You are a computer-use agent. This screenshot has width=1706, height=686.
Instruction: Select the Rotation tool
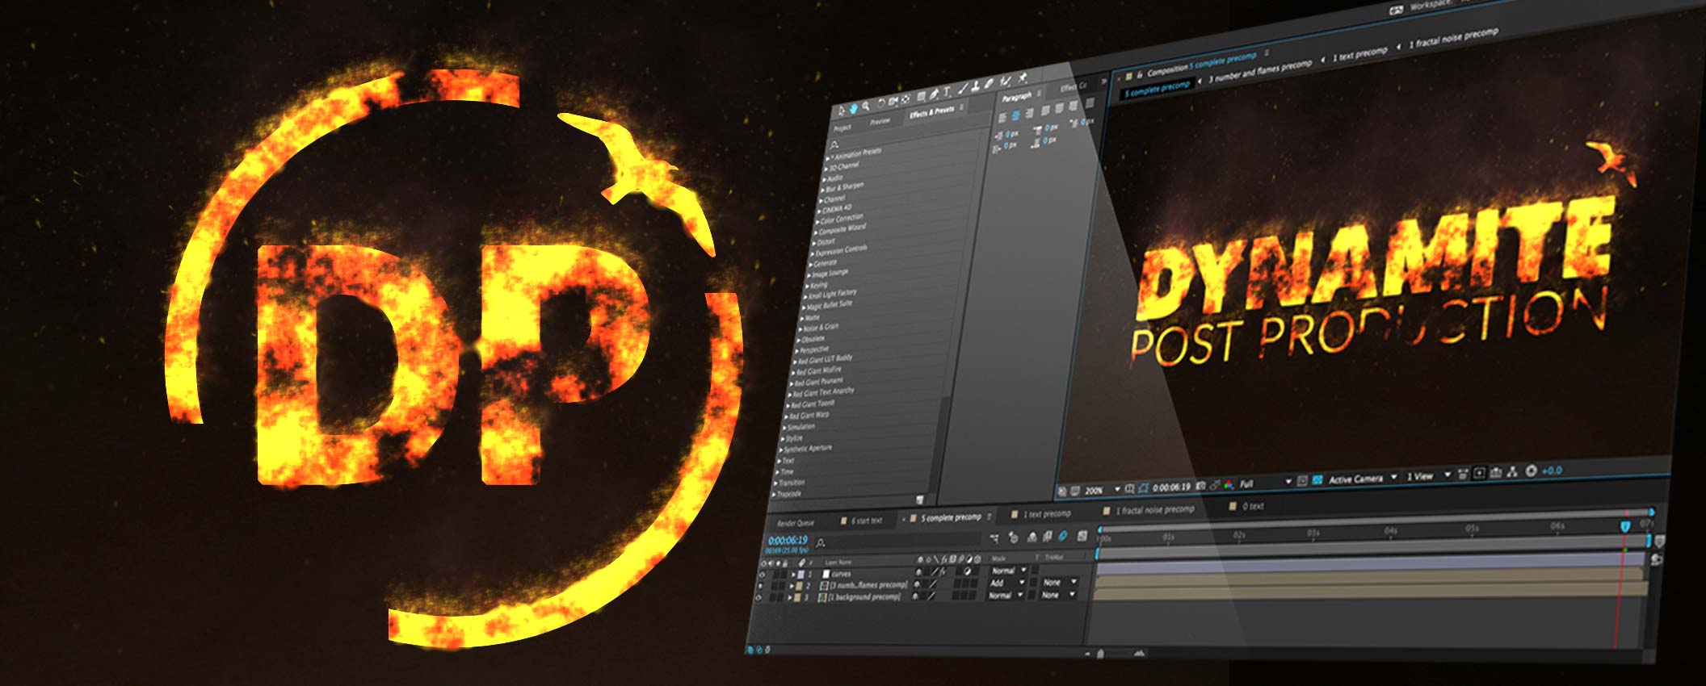(x=881, y=102)
